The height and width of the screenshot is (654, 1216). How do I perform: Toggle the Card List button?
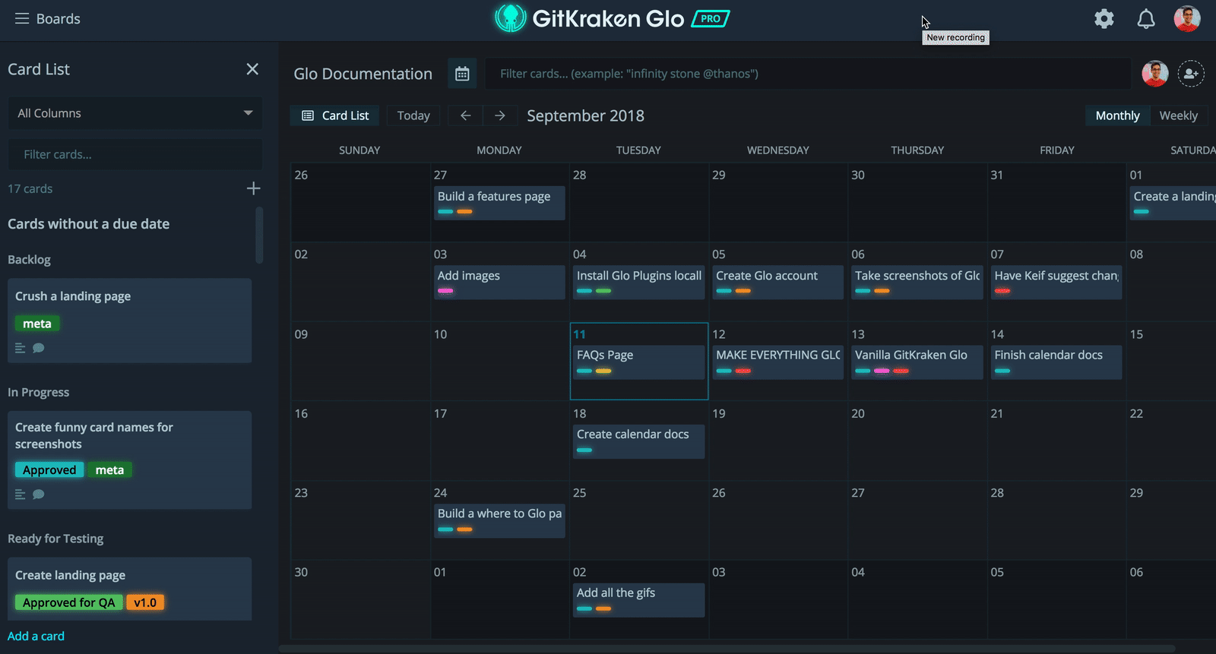[x=335, y=115]
